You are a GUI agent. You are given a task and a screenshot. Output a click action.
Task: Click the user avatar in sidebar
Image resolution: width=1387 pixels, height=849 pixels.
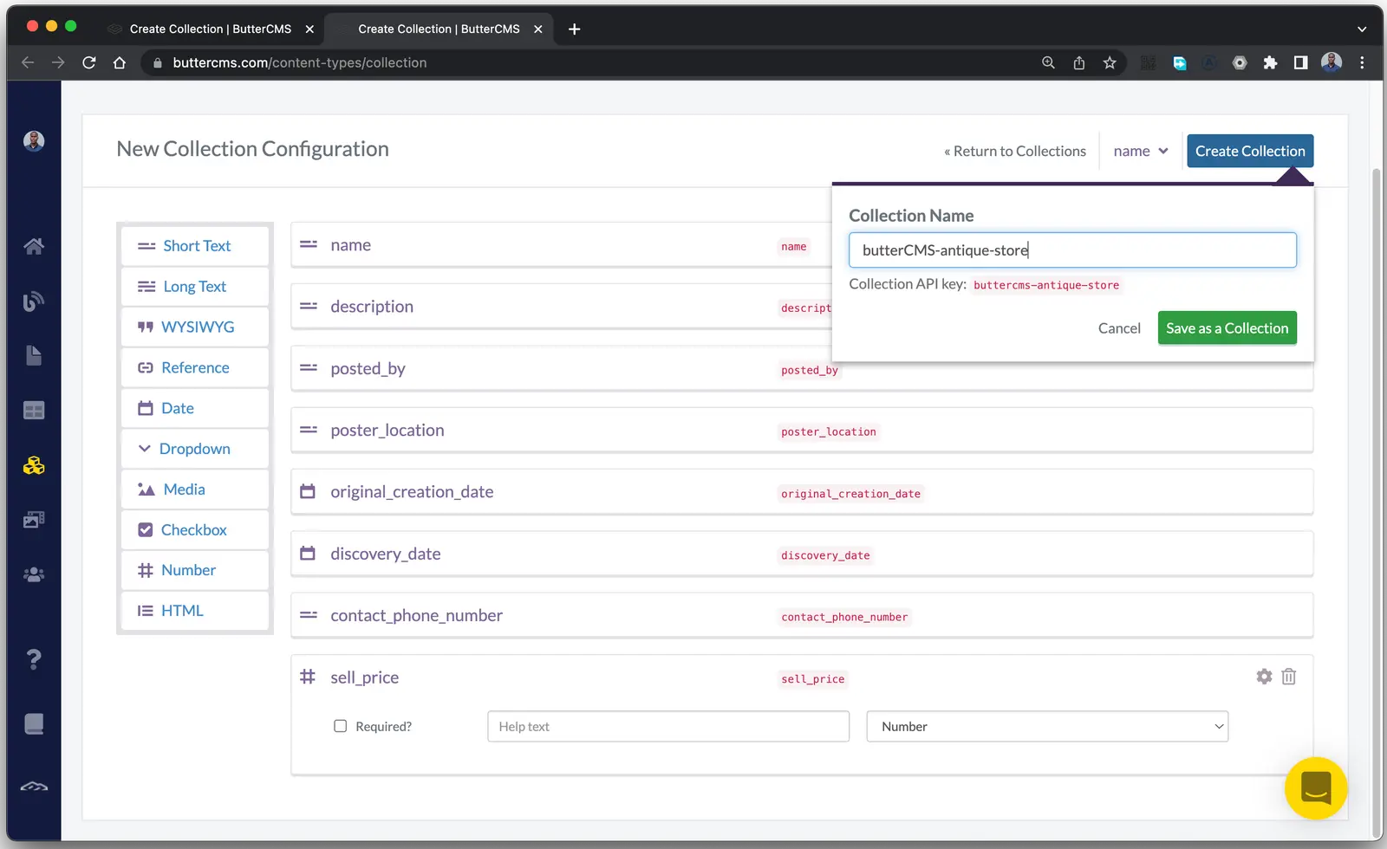pyautogui.click(x=34, y=141)
